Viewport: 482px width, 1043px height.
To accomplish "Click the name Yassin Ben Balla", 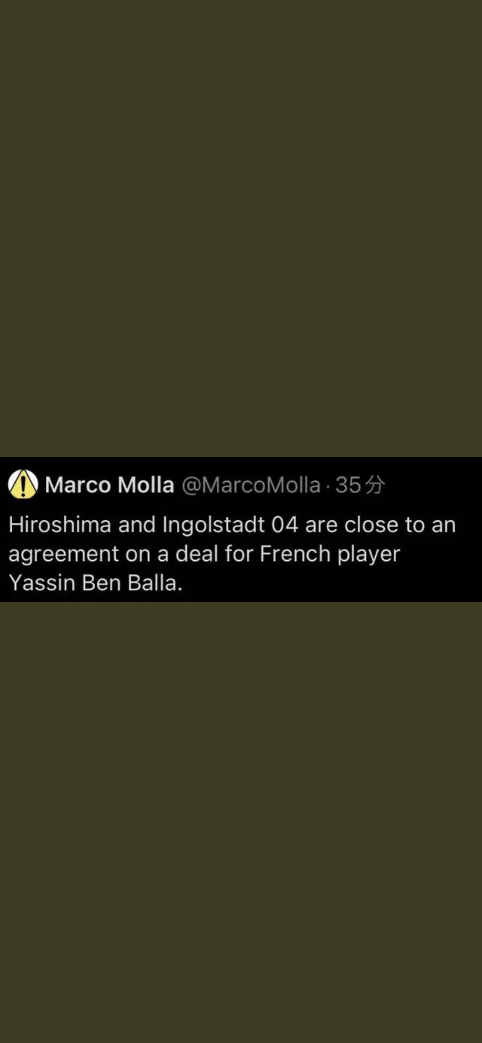I will click(x=95, y=583).
